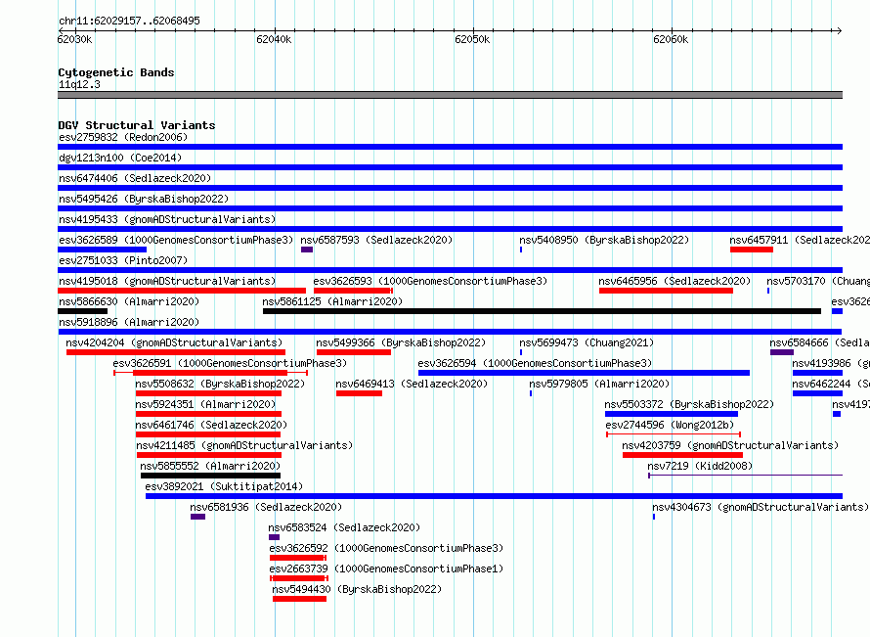Viewport: 870px width, 637px height.
Task: Click red bar under nsv6465956
Action: point(667,291)
